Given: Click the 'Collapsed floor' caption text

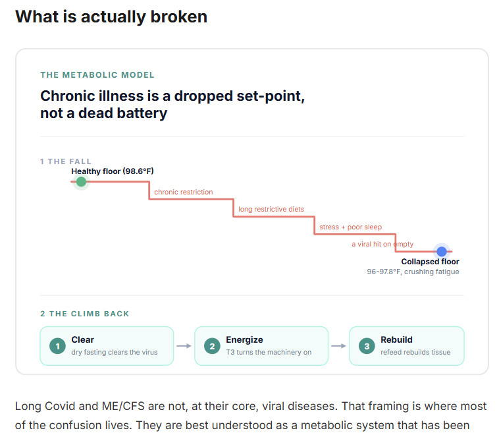Looking at the screenshot, I should [430, 262].
